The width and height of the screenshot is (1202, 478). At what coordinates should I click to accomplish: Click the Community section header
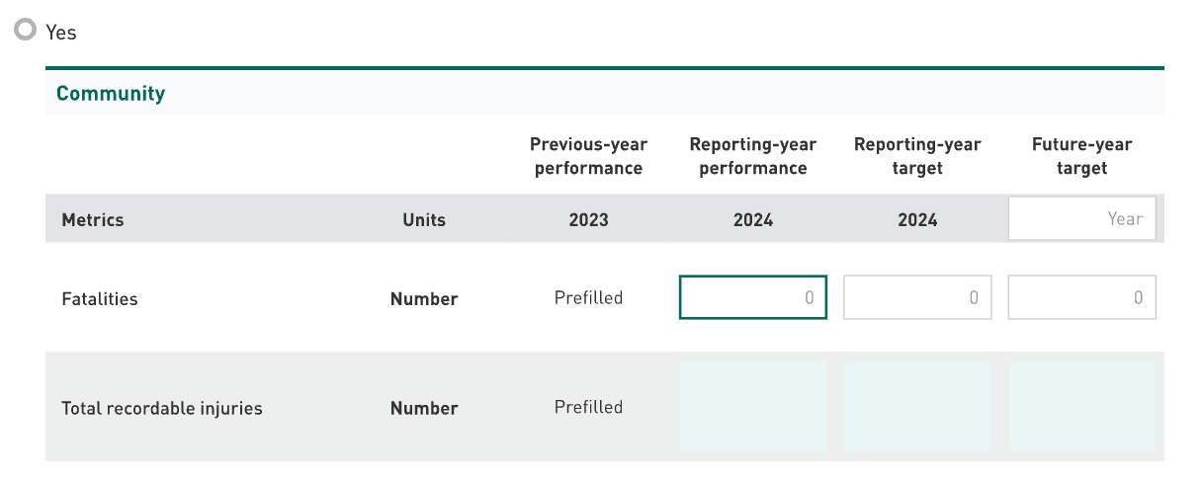coord(111,94)
